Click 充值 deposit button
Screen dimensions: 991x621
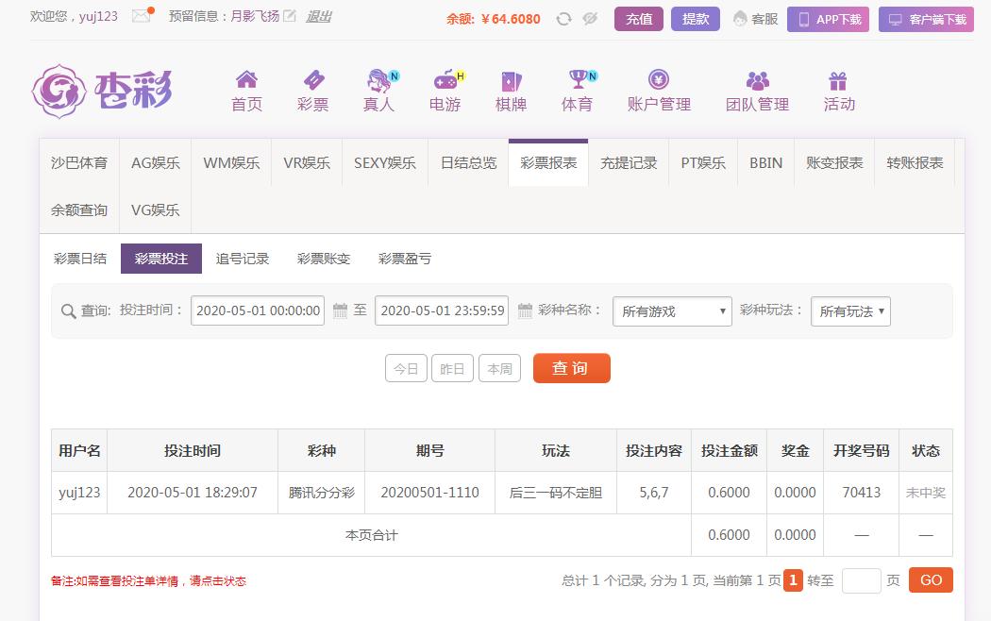pyautogui.click(x=639, y=19)
